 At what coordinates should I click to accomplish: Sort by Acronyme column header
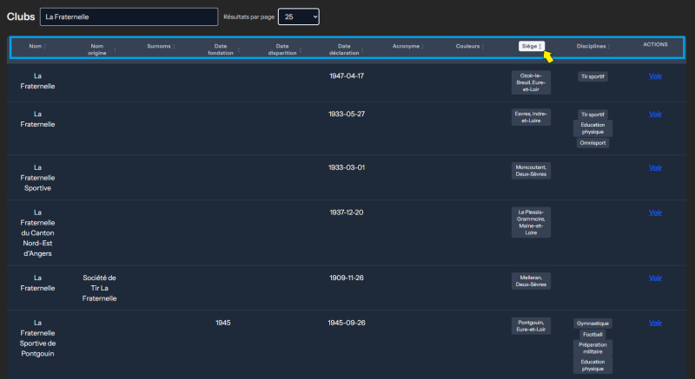coord(407,46)
